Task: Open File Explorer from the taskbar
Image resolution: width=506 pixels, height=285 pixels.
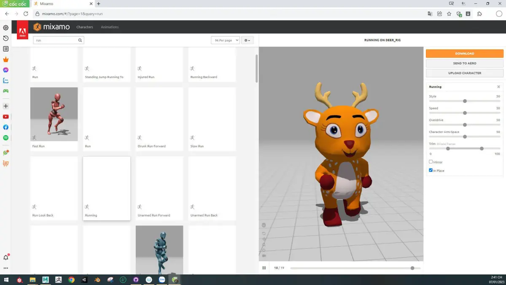Action: (x=32, y=280)
